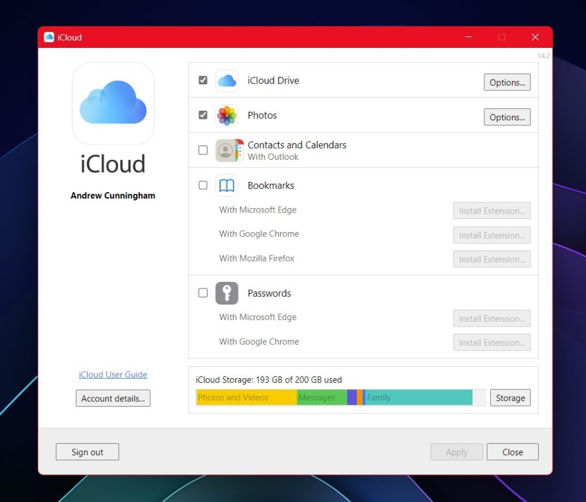Open iCloud Drive Options

click(506, 83)
